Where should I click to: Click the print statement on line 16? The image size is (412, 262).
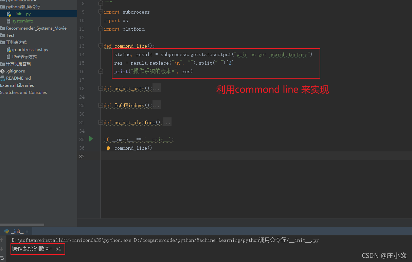tap(154, 71)
